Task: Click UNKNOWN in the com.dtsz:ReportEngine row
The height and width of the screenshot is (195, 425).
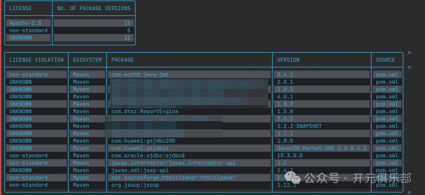Action: (x=20, y=111)
